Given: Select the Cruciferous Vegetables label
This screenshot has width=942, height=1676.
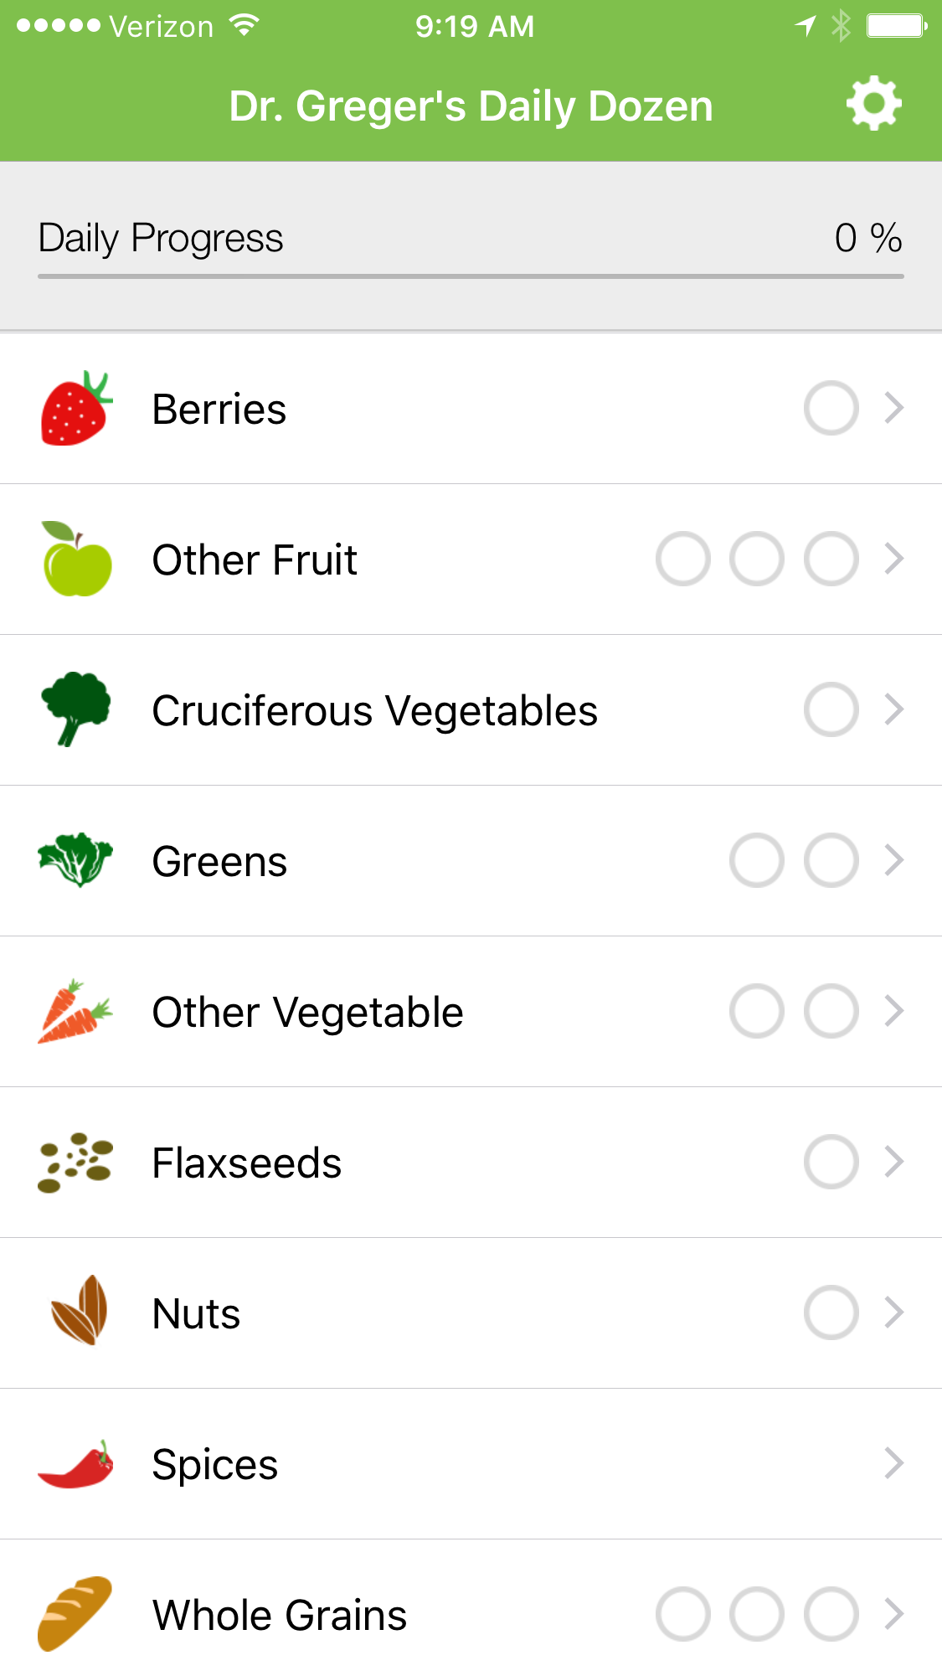Looking at the screenshot, I should click(374, 711).
